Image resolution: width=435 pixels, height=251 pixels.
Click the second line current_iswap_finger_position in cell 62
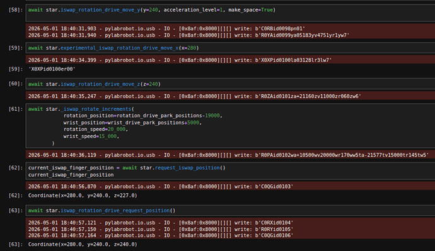(71, 175)
